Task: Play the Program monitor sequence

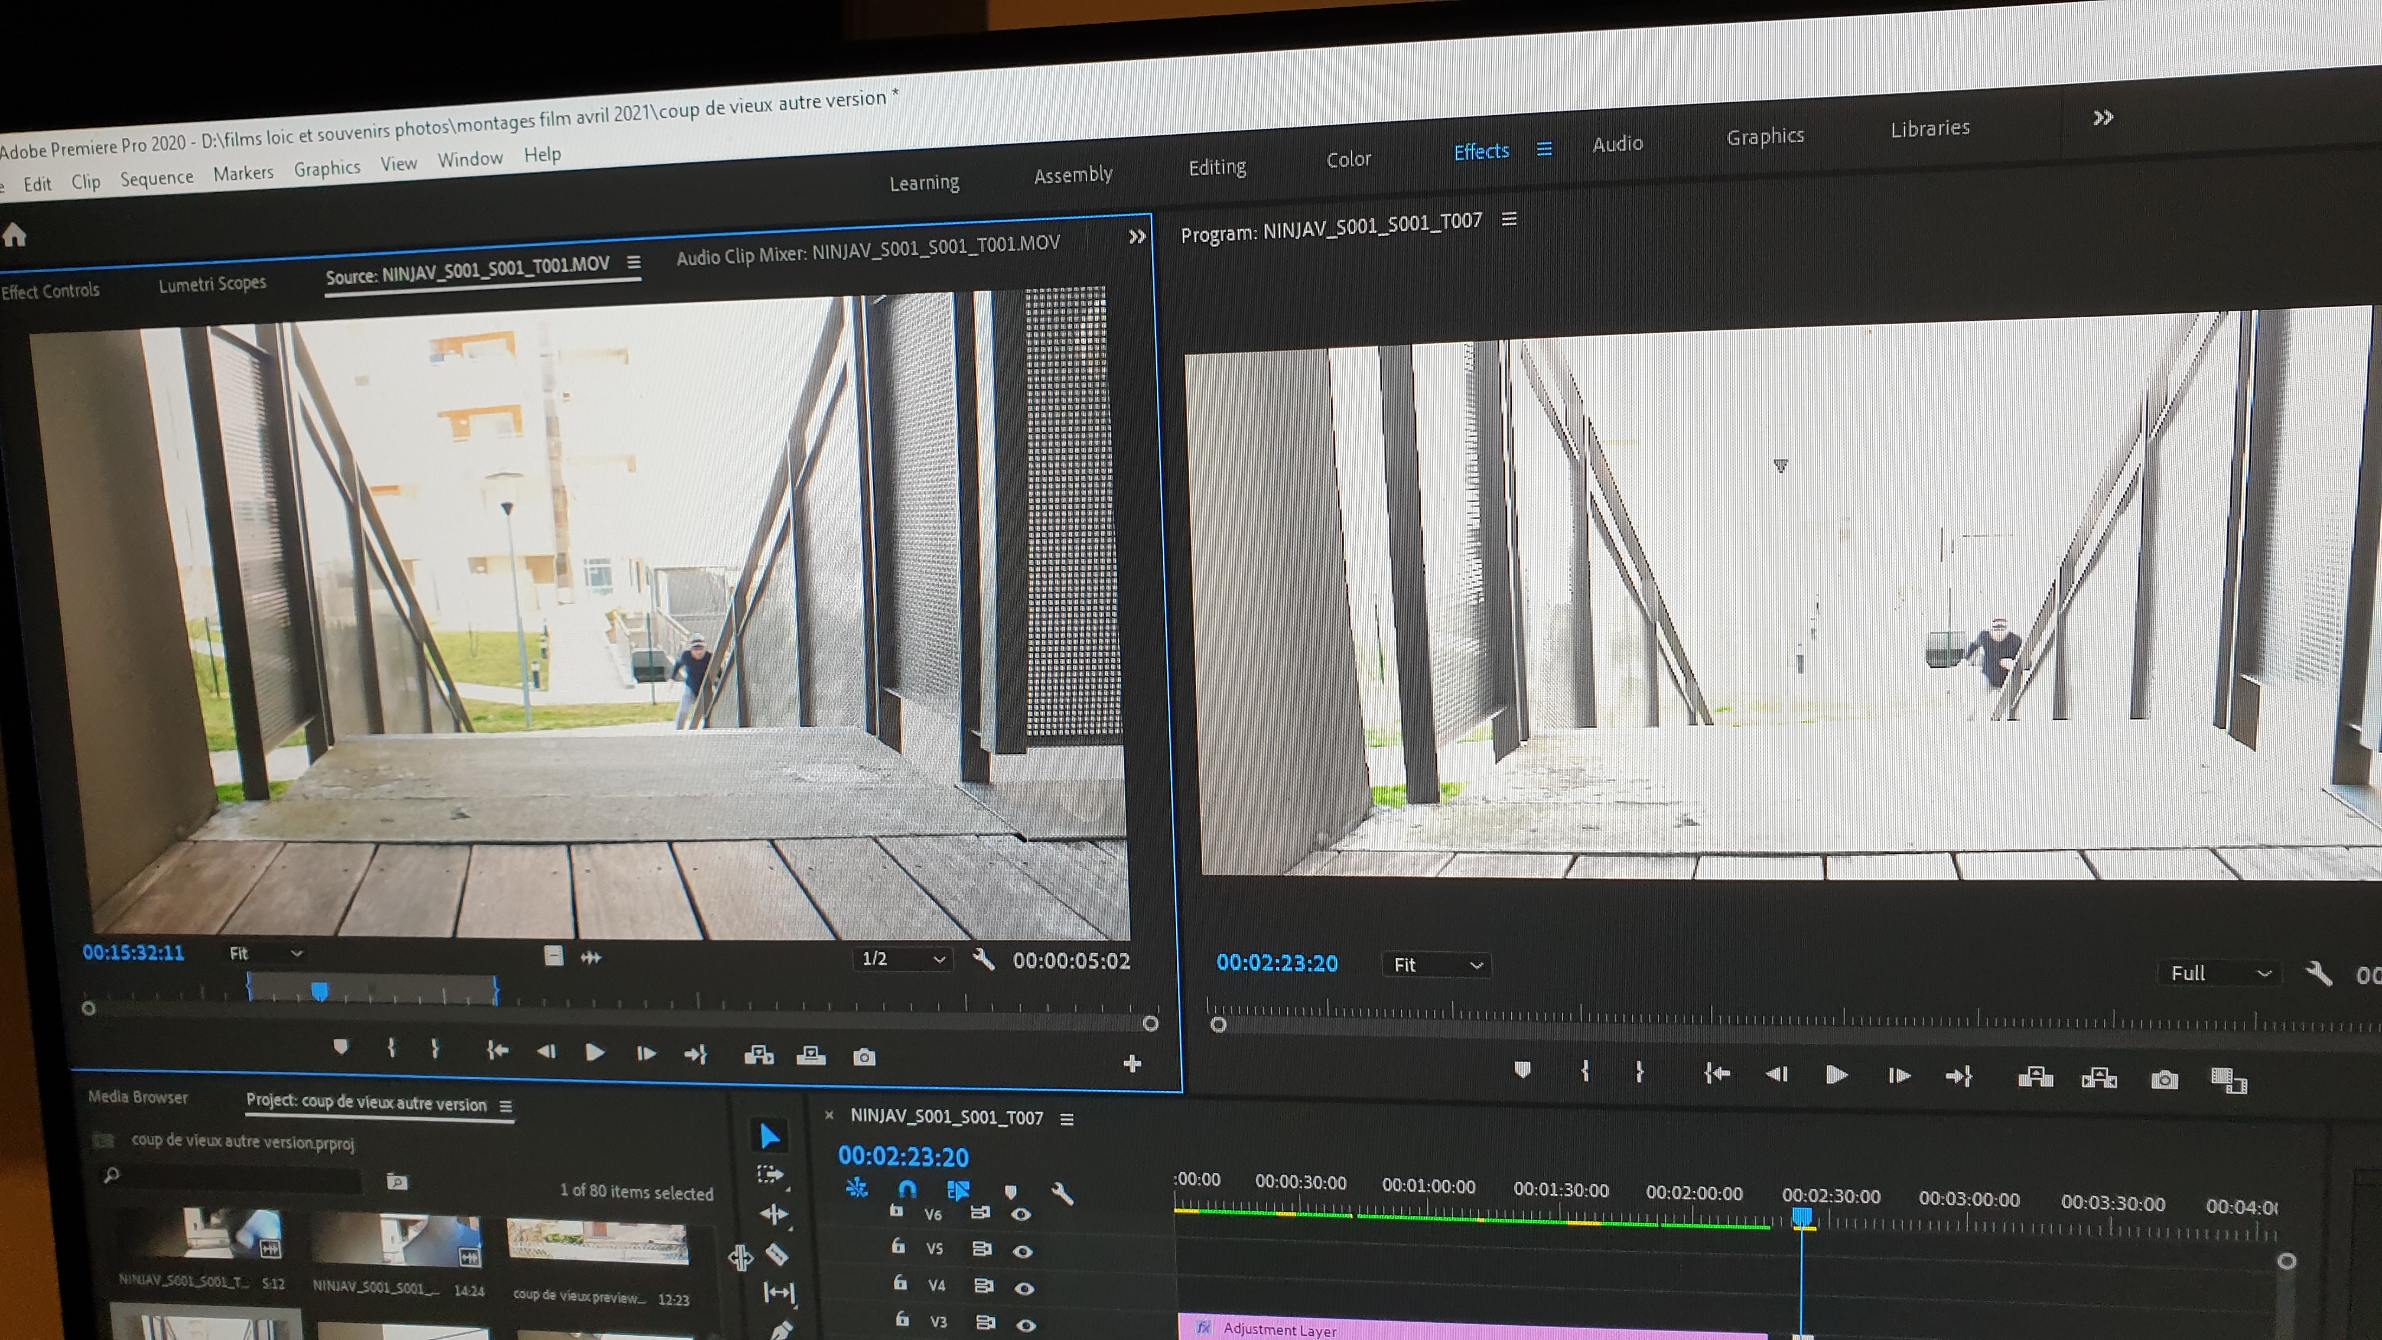Action: pos(1837,1075)
